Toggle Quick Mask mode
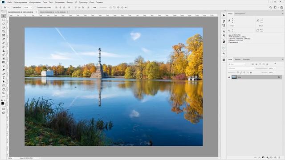 [4, 109]
